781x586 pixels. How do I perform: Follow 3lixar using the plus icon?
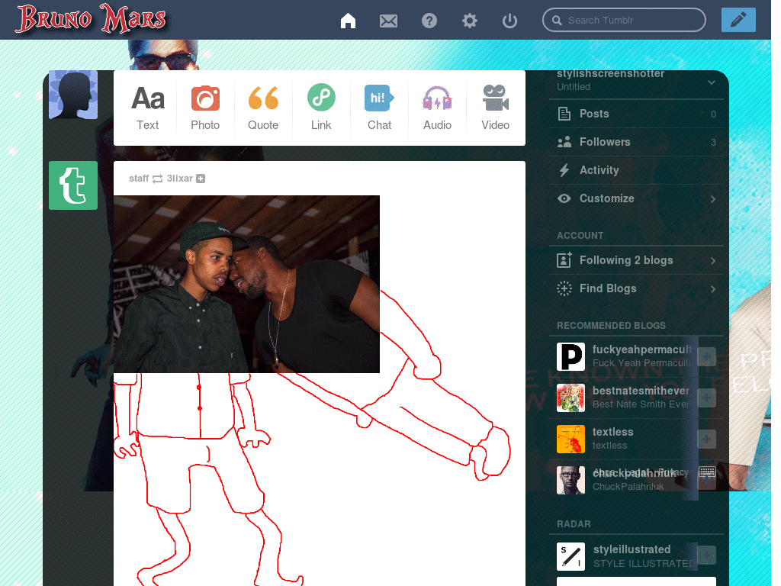(x=201, y=179)
